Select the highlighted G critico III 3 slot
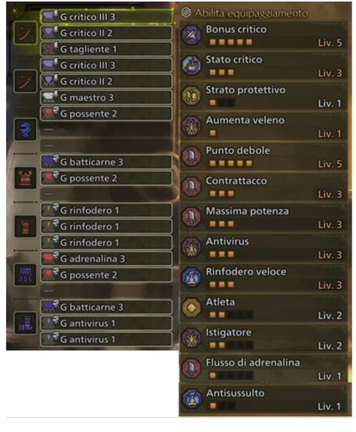356x432 pixels. pyautogui.click(x=106, y=17)
